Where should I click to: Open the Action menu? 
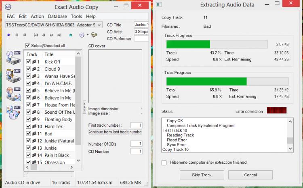click(x=37, y=17)
